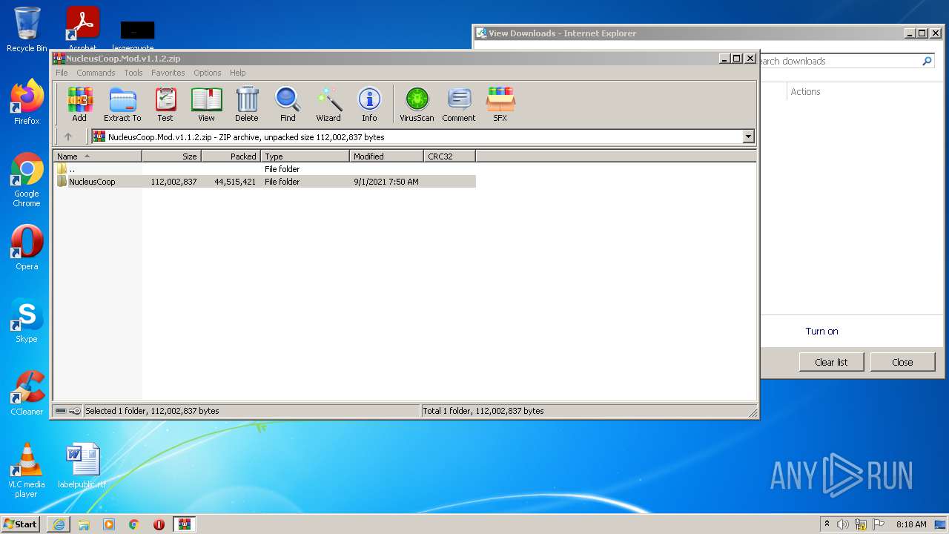The height and width of the screenshot is (534, 949).
Task: Open Opera desktop shortcut
Action: coord(27,248)
